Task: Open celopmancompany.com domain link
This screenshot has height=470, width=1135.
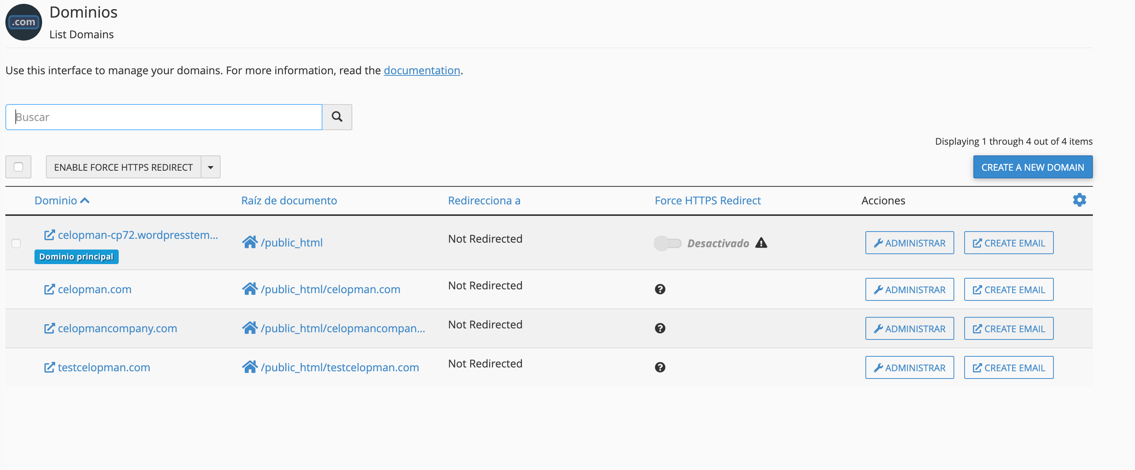Action: tap(118, 328)
